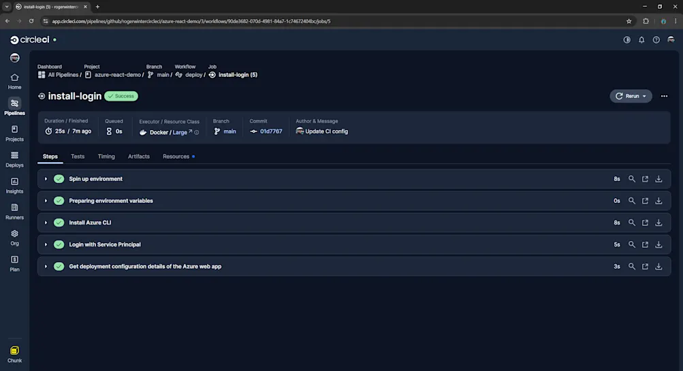Download Login with Service Principal output

(x=658, y=244)
